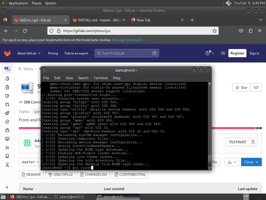
Task: Open the Places panel menu
Action: [37, 3]
